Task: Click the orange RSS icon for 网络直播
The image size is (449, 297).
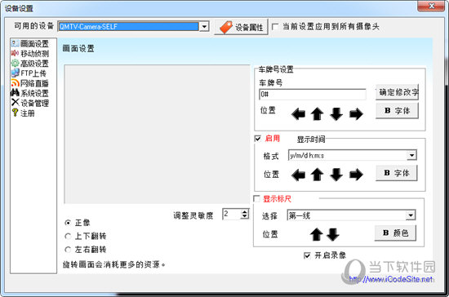Action: pos(15,83)
